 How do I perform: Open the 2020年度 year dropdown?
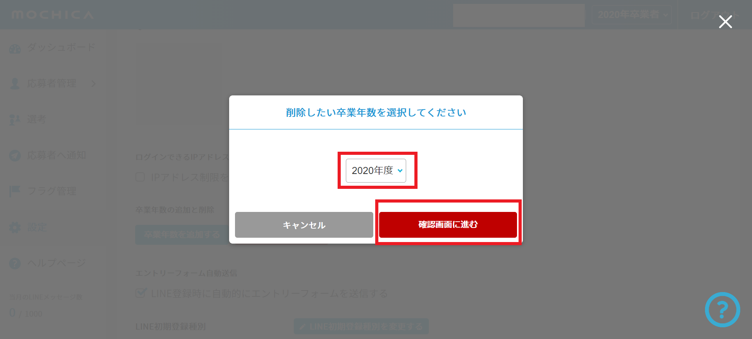pyautogui.click(x=376, y=170)
